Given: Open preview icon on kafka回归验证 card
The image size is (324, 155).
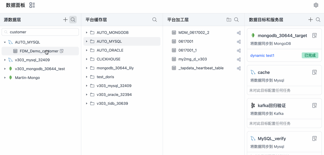Looking at the screenshot, I should 315,106.
